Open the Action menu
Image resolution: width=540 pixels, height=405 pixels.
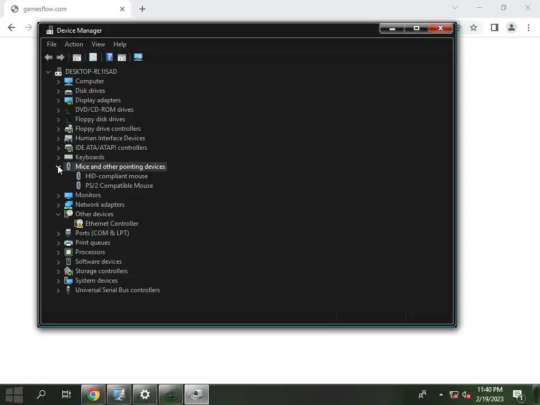pyautogui.click(x=74, y=44)
